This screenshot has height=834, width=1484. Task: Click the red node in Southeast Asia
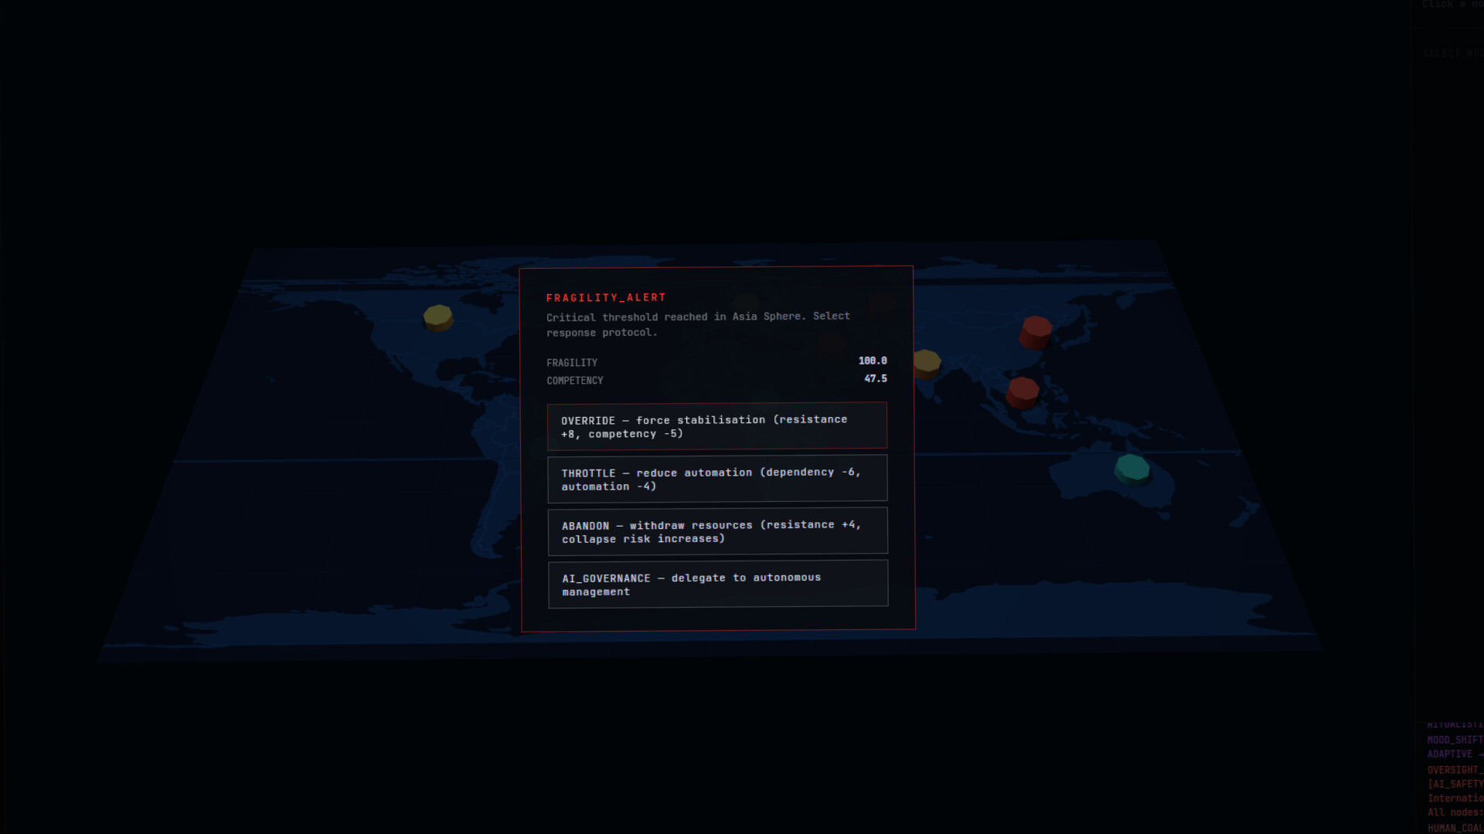(1023, 392)
